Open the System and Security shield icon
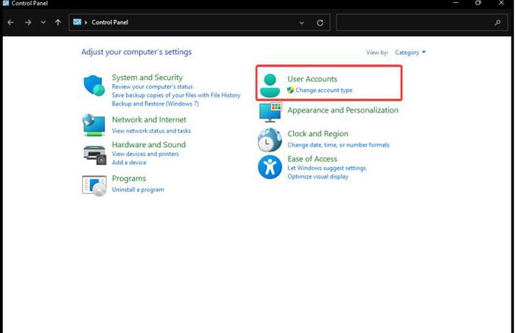516x333 pixels. click(94, 86)
